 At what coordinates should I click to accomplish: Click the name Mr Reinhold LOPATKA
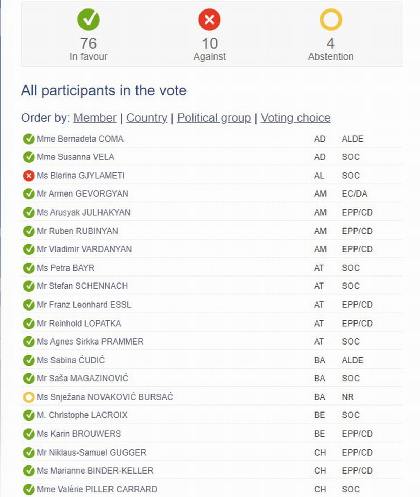click(79, 323)
